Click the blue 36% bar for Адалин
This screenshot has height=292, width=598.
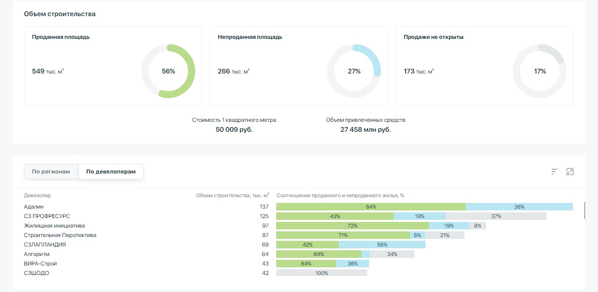tap(519, 207)
